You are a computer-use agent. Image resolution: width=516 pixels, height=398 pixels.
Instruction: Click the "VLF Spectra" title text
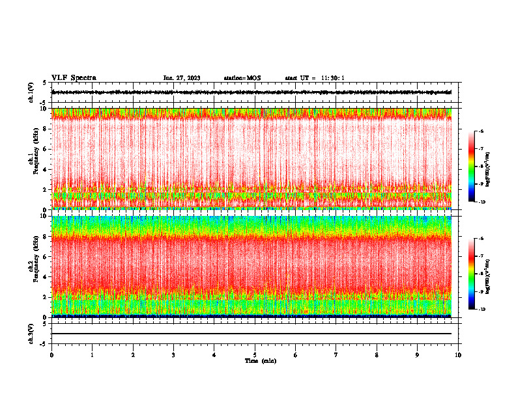point(74,78)
